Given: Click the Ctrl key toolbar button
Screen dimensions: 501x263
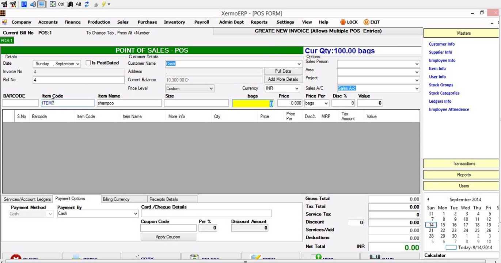Looking at the screenshot, I should point(61,4).
